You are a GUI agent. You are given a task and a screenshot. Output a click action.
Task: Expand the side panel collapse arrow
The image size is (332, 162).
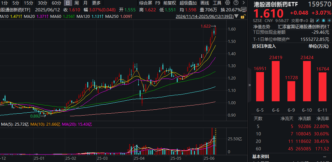pyautogui.click(x=250, y=85)
